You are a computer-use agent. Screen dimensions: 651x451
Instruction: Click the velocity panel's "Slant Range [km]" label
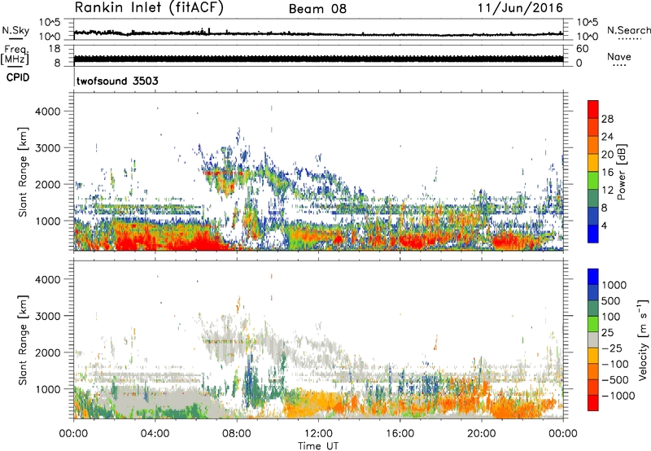(x=23, y=339)
